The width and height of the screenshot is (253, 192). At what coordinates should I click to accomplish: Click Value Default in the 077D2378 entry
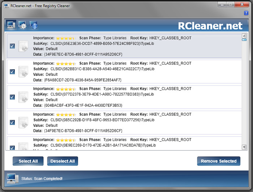coord(52,100)
